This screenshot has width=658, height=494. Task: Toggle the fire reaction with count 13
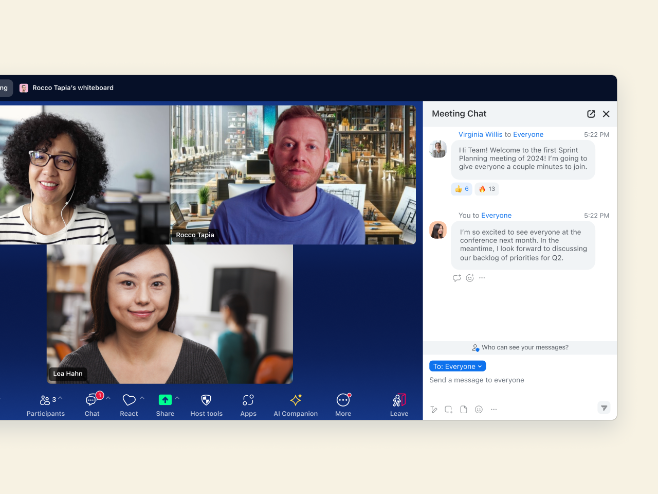coord(487,189)
